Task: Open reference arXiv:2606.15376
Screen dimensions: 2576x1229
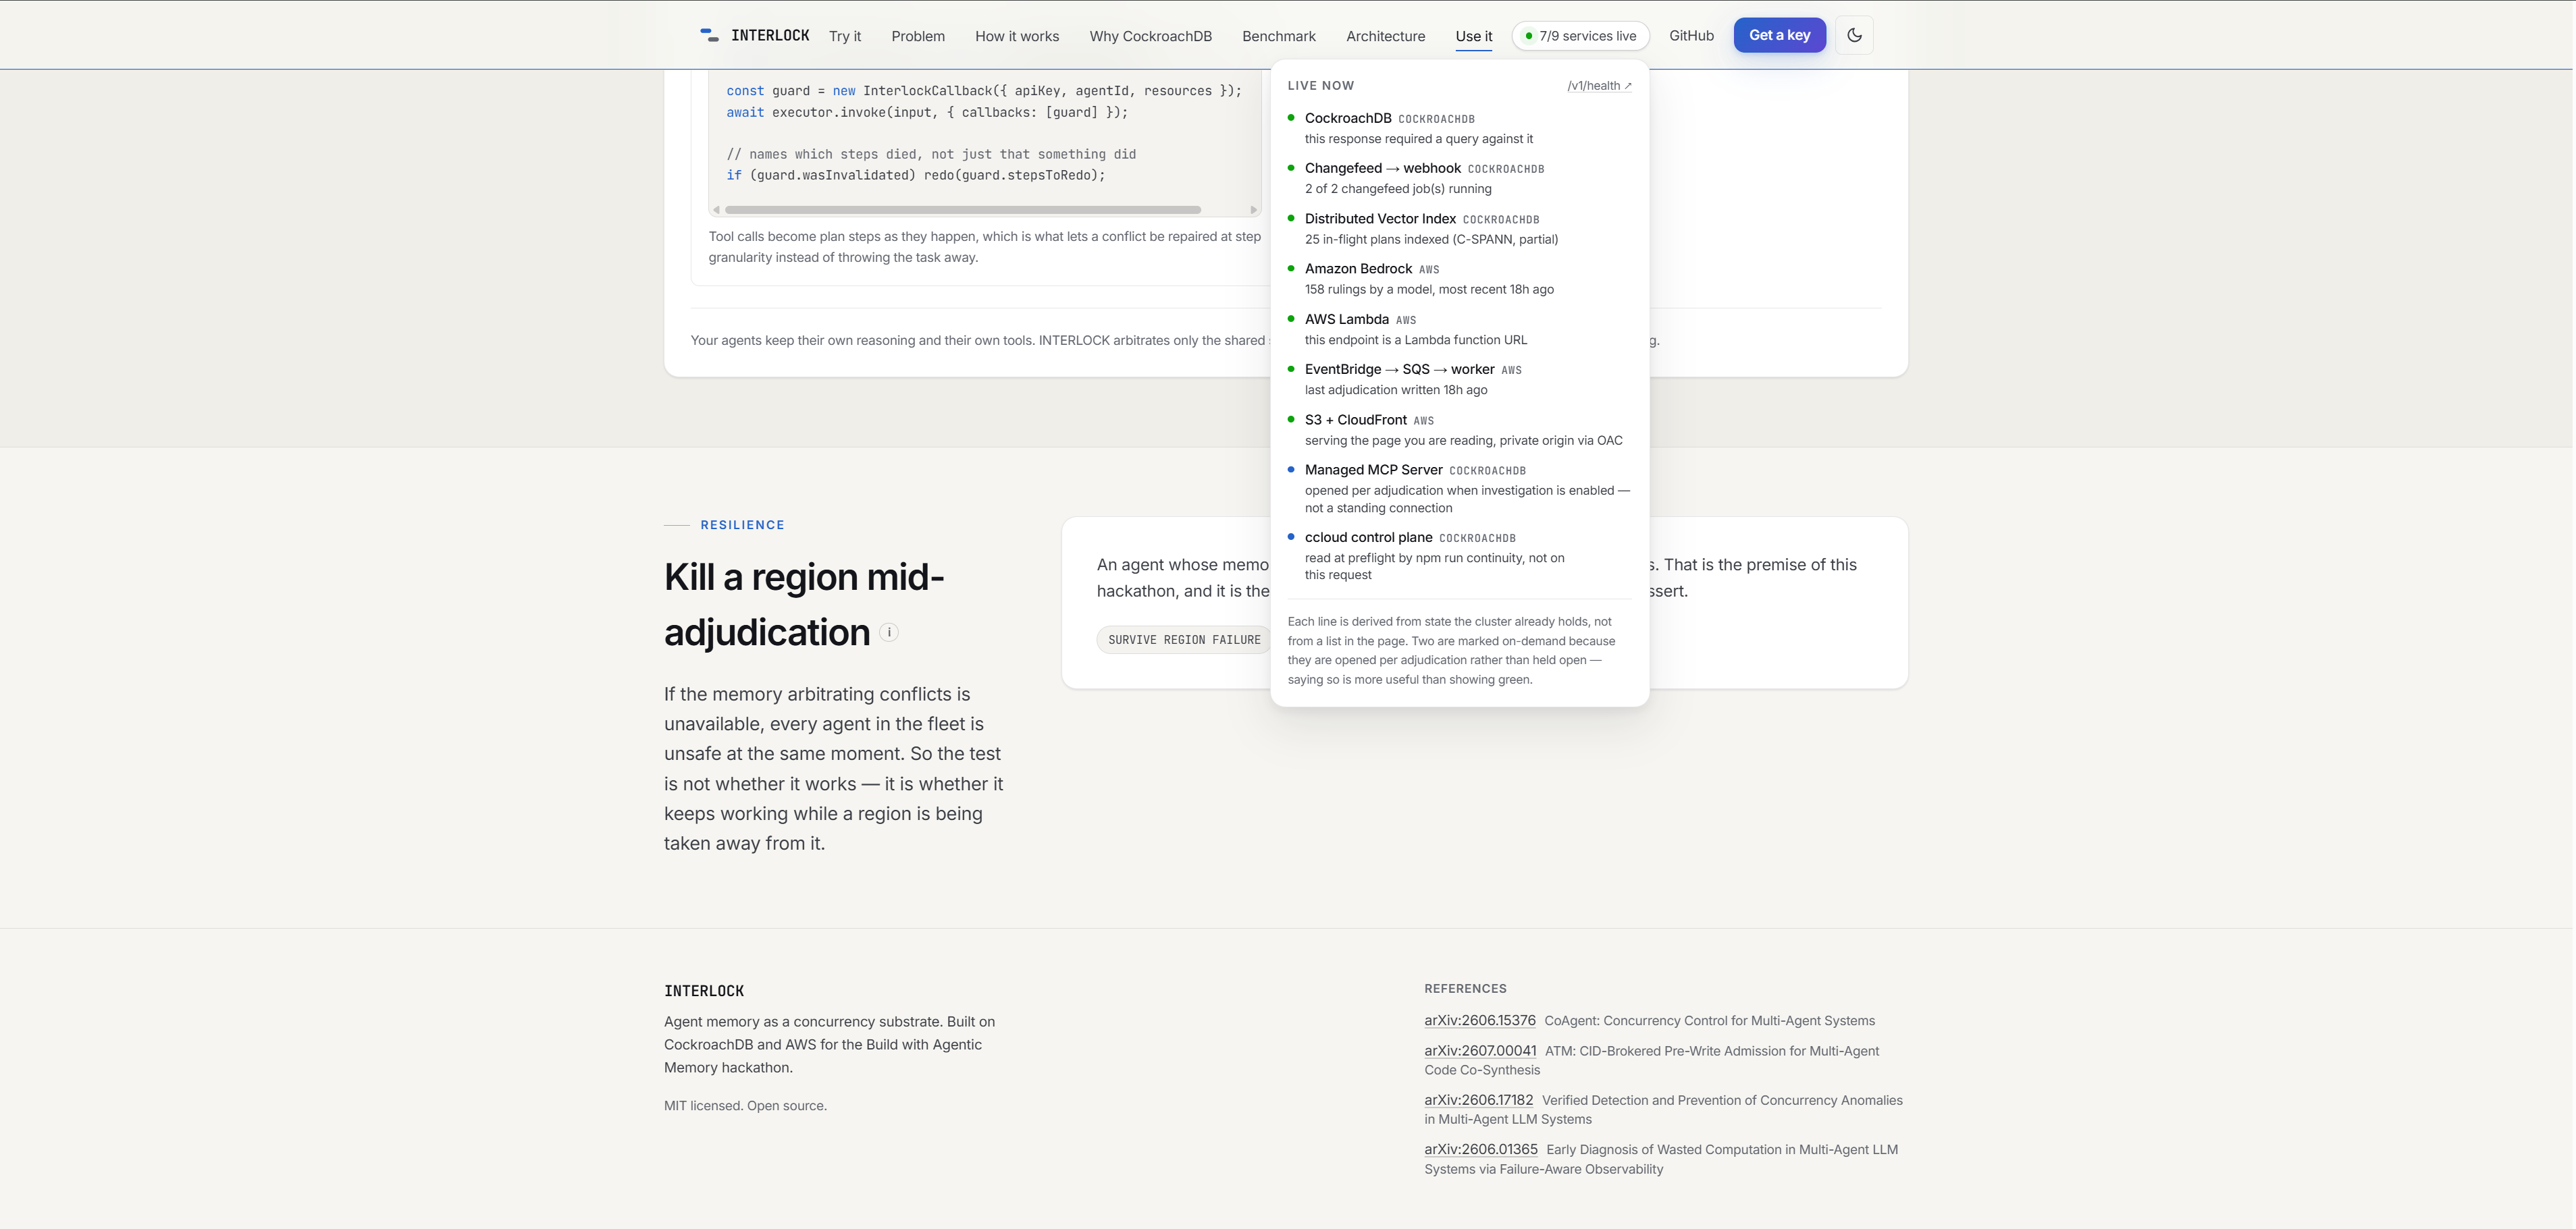Action: pos(1479,1020)
